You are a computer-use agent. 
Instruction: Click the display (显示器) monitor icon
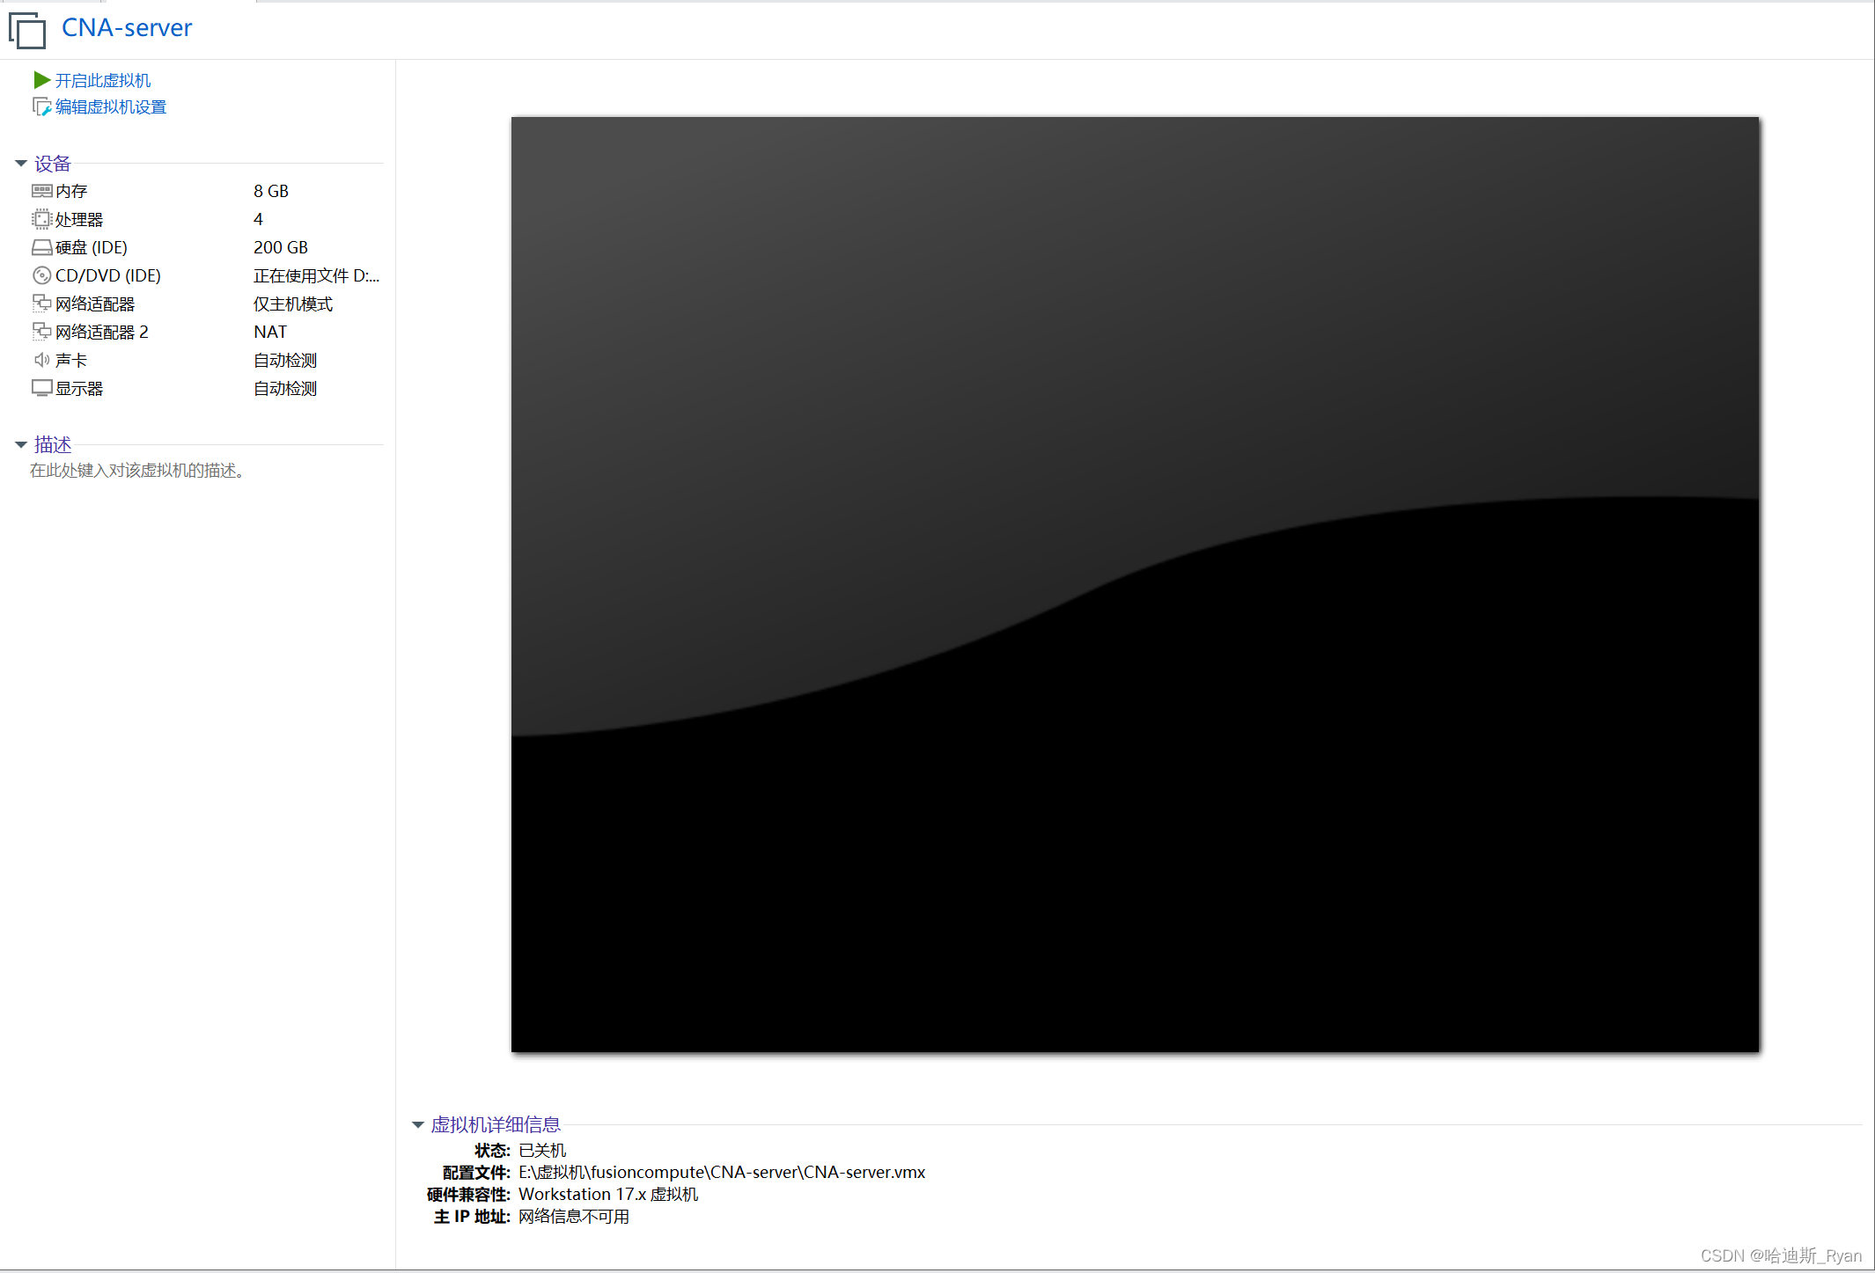point(41,388)
